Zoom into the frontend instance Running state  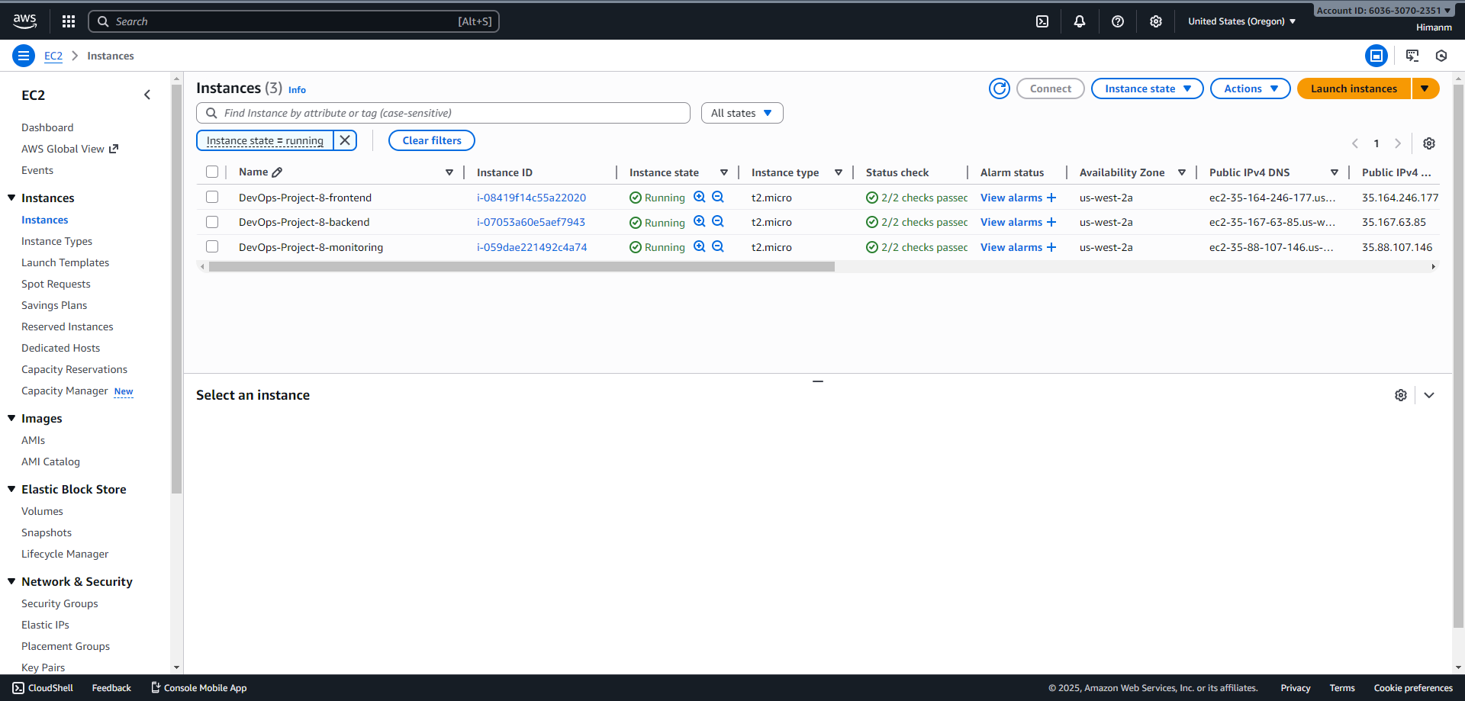[699, 196]
